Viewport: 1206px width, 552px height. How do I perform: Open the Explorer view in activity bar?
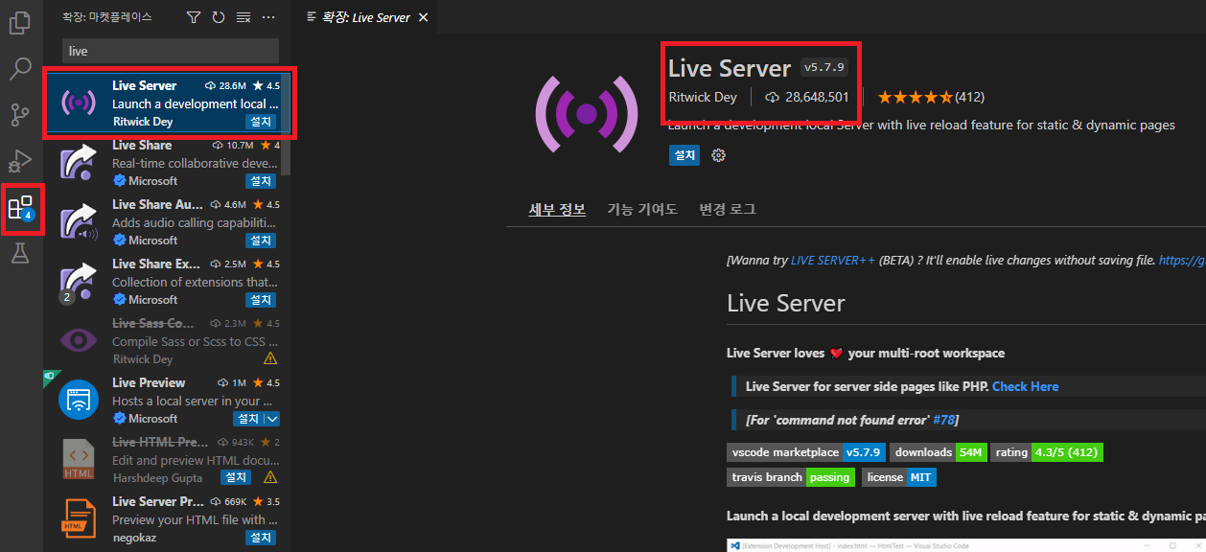20,22
